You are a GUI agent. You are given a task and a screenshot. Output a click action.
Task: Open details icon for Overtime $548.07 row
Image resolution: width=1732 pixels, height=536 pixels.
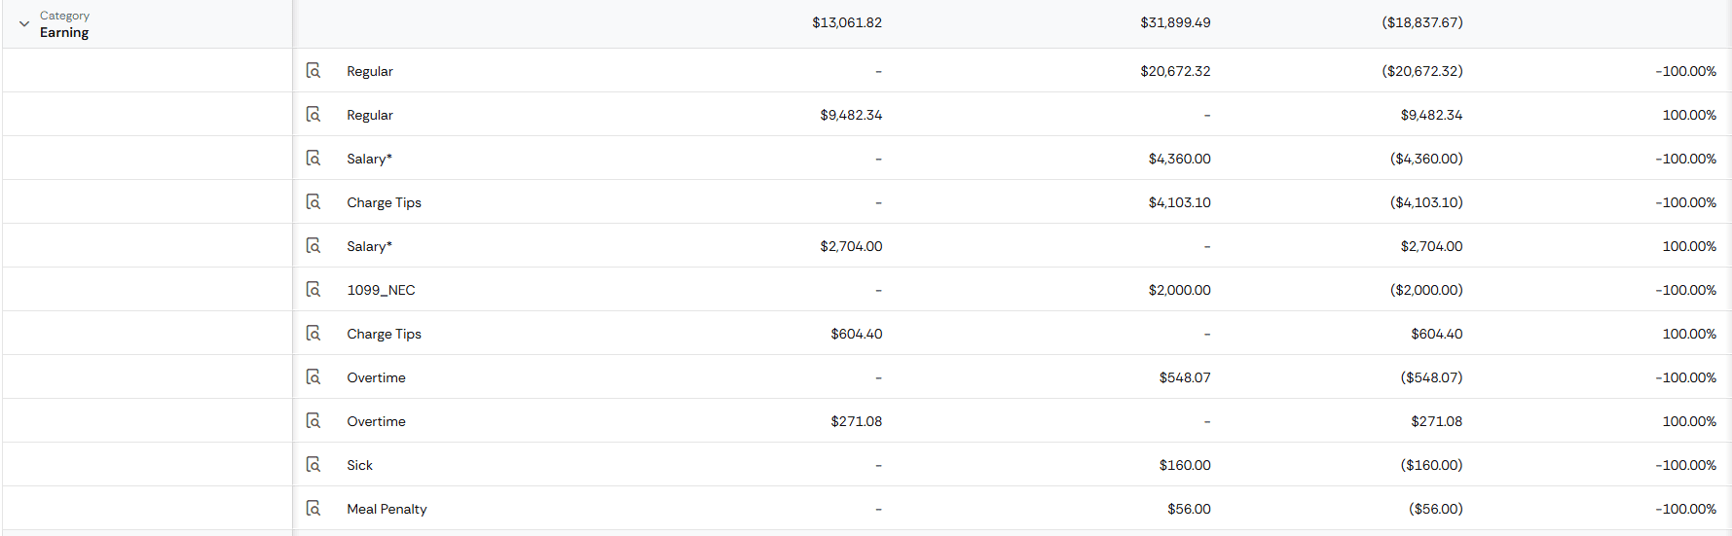coord(313,376)
